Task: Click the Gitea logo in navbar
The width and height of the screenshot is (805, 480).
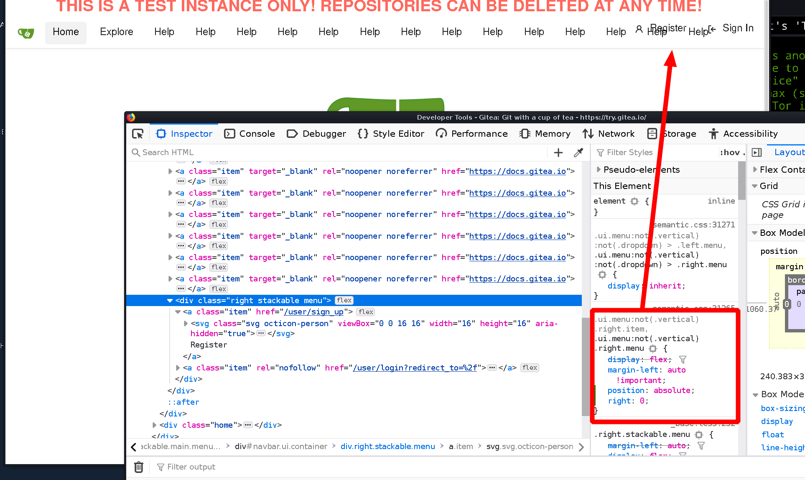Action: coord(26,33)
